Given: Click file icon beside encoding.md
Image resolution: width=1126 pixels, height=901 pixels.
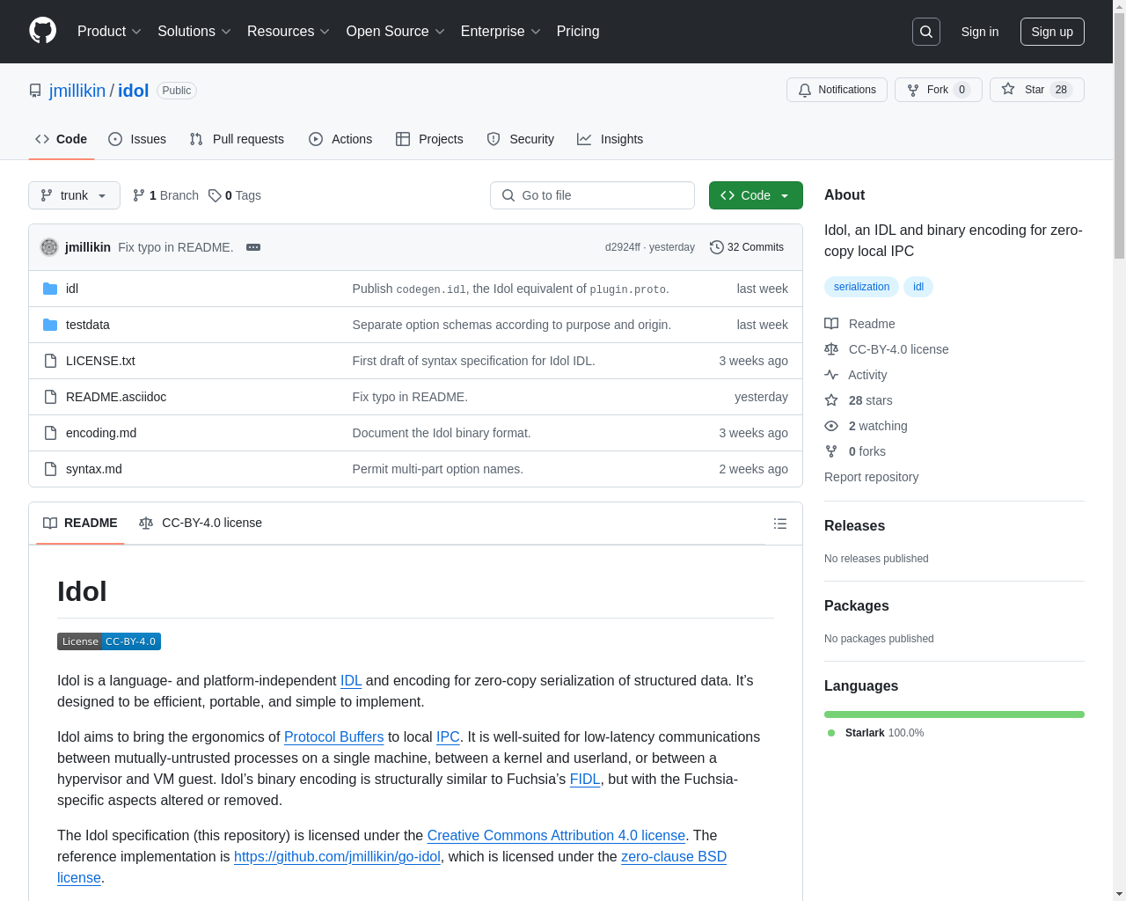Looking at the screenshot, I should pyautogui.click(x=50, y=433).
